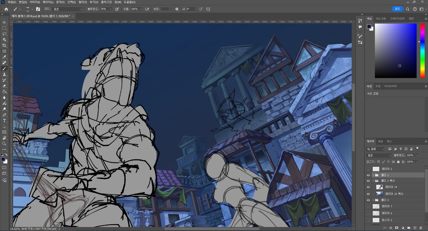Show the 레이어 2 layer
This screenshot has height=231, width=428.
(x=368, y=169)
